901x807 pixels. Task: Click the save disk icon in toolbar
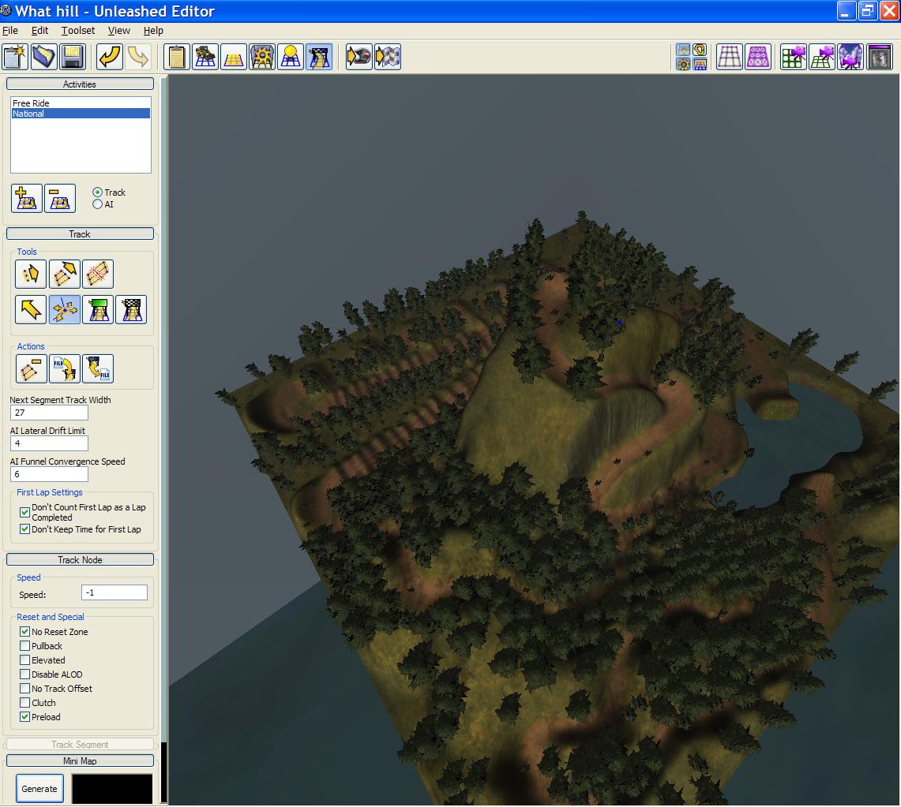73,57
